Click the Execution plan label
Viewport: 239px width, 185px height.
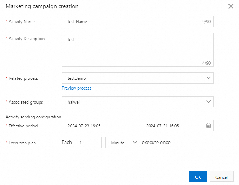tap(22, 143)
